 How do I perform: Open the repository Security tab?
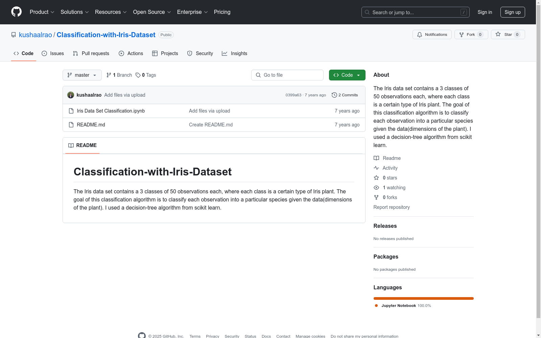coord(200,53)
